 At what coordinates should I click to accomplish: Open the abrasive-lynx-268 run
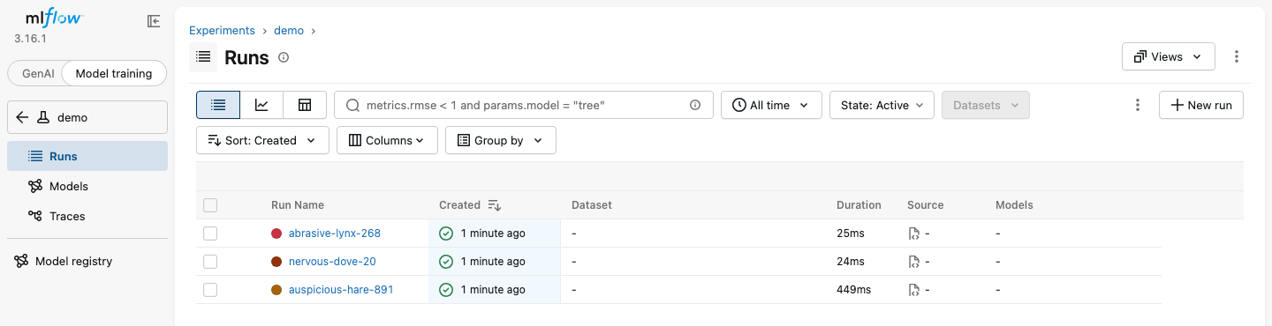(x=335, y=233)
